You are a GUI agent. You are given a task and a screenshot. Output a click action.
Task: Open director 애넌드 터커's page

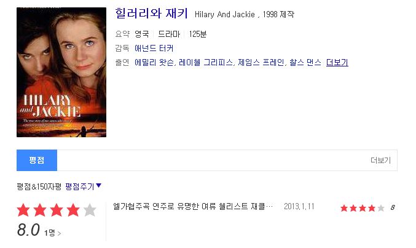(154, 48)
